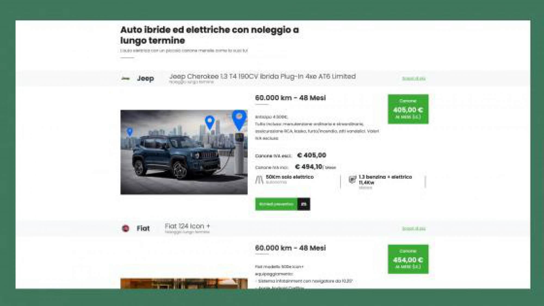Open the Jeep Cherokee 1.3 T4 190CV title link

262,76
